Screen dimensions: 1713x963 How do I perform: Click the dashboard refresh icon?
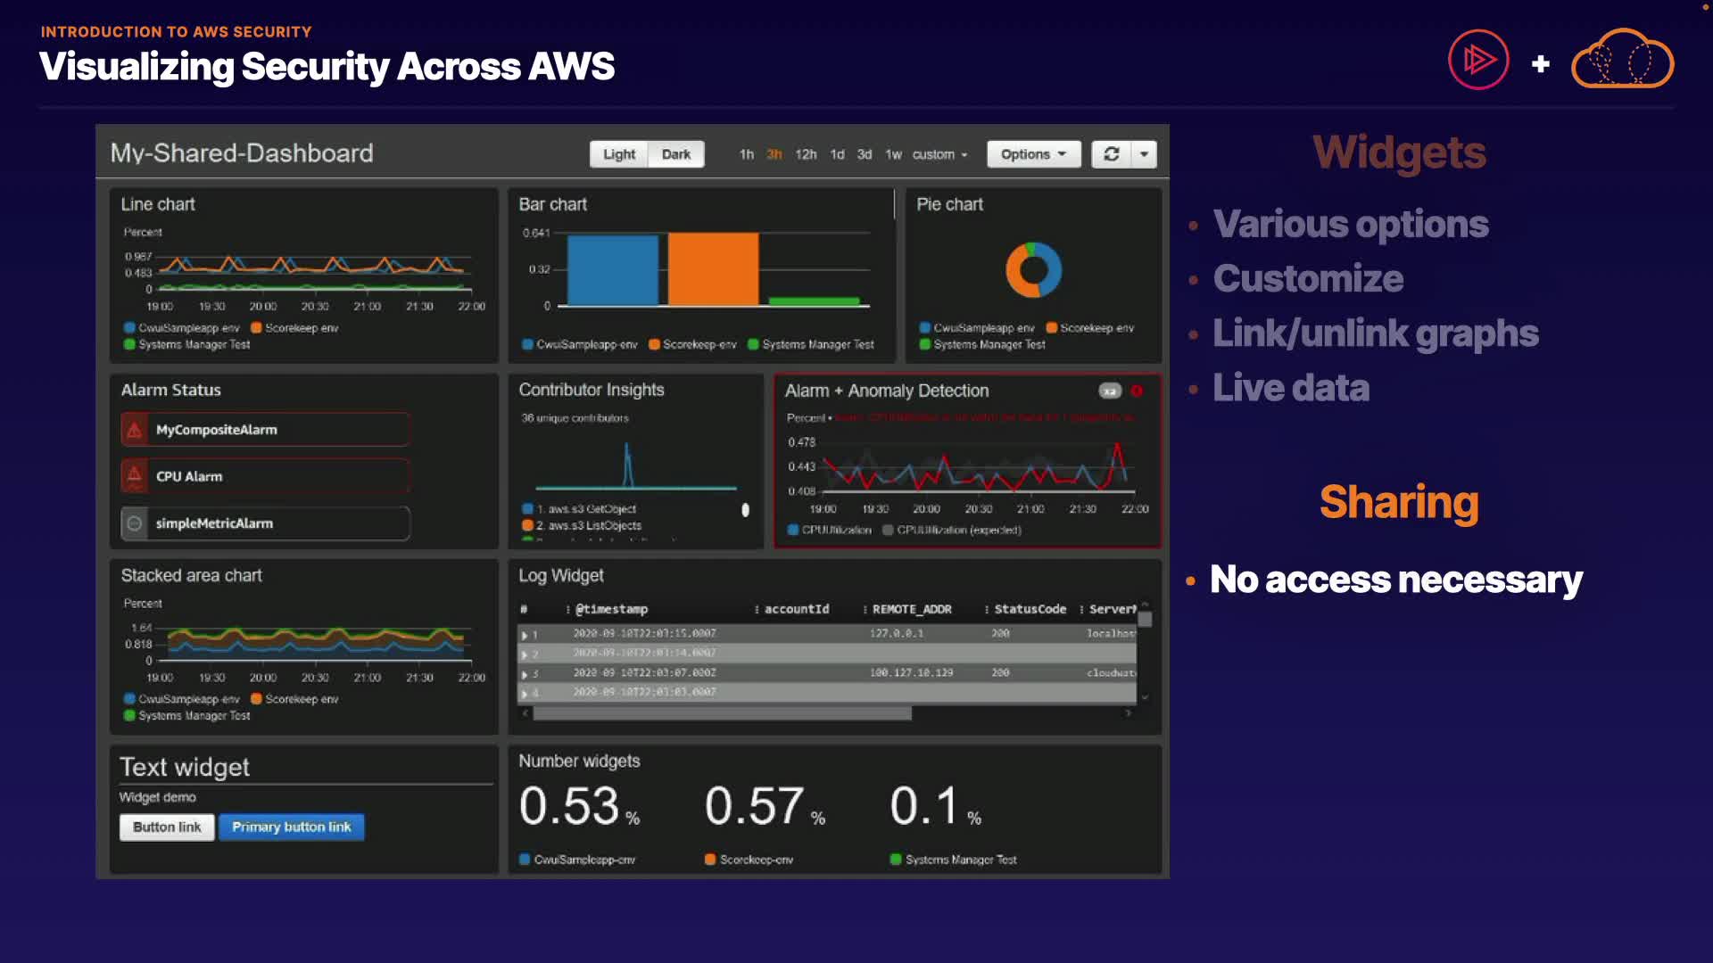tap(1111, 154)
